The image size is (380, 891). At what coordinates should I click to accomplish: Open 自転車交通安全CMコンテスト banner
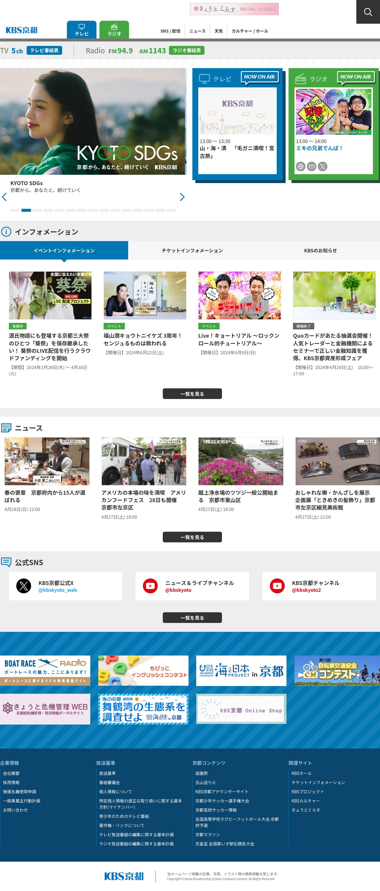(337, 671)
